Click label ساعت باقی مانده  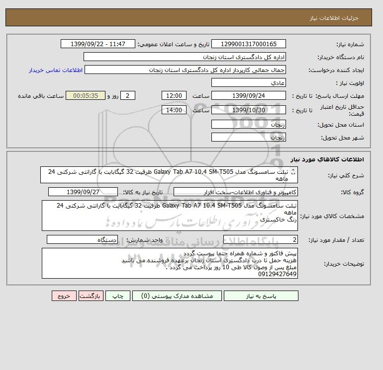point(41,96)
